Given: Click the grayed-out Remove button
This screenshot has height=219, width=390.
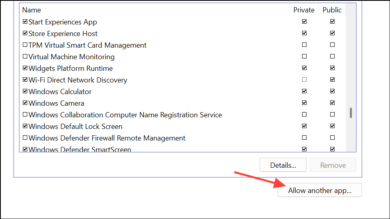Looking at the screenshot, I should [x=333, y=165].
